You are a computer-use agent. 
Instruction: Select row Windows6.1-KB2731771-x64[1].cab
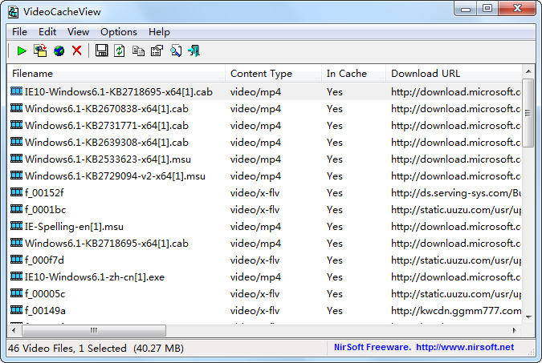coord(264,126)
